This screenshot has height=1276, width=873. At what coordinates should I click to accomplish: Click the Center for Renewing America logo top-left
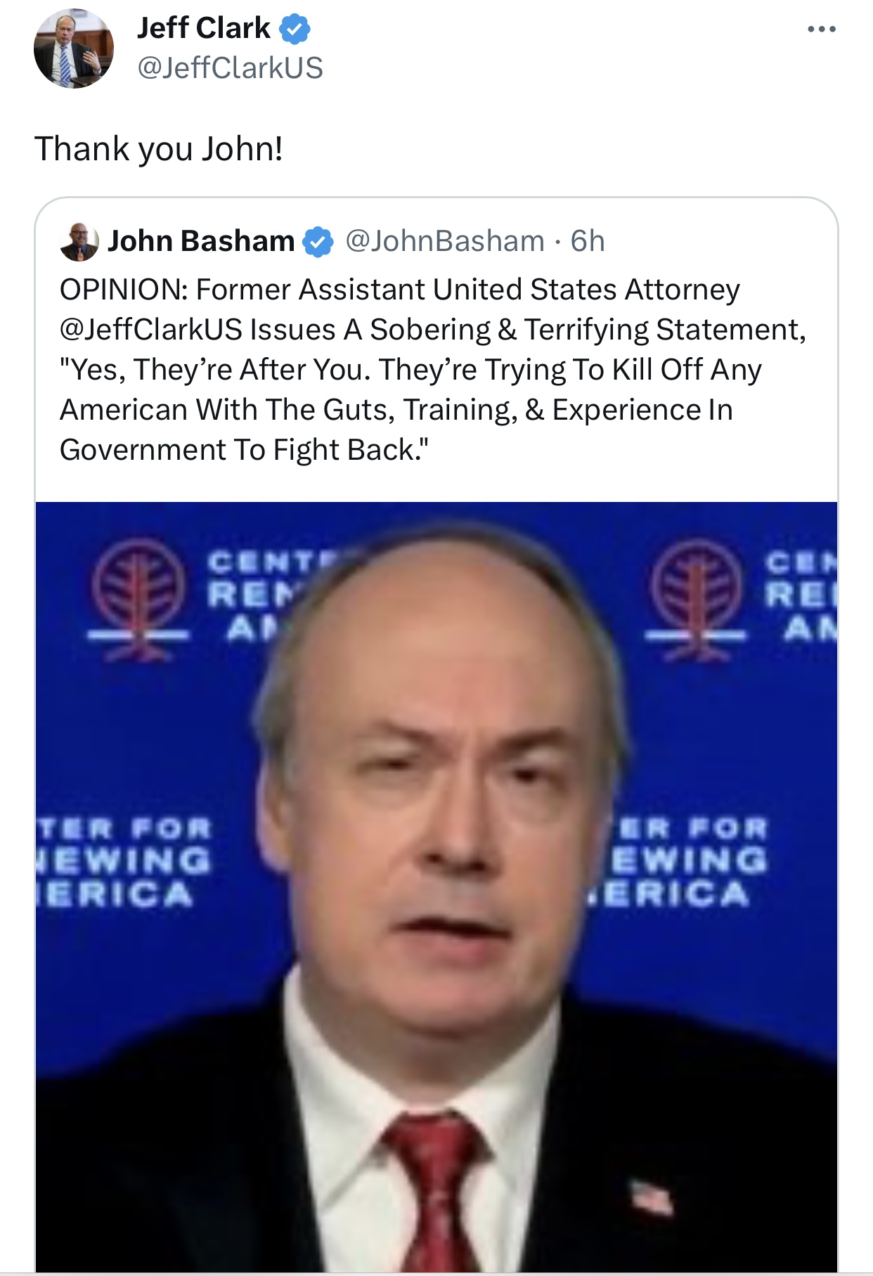139,600
